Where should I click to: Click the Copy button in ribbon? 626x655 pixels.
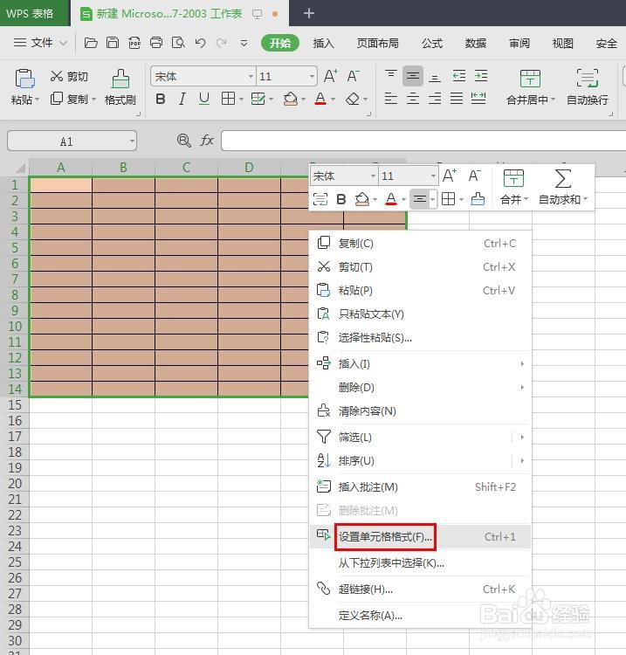(x=69, y=99)
